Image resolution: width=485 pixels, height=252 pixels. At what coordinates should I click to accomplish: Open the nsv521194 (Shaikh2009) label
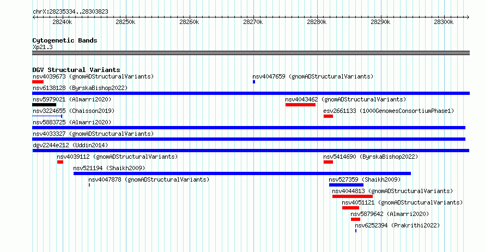[109, 168]
